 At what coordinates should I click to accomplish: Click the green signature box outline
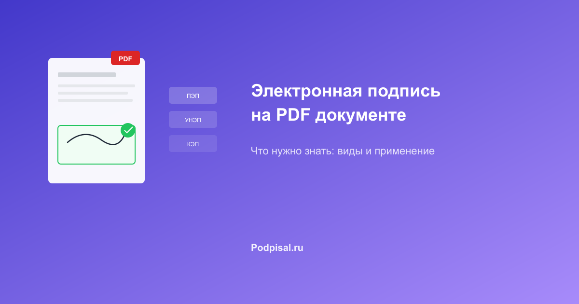(x=96, y=145)
